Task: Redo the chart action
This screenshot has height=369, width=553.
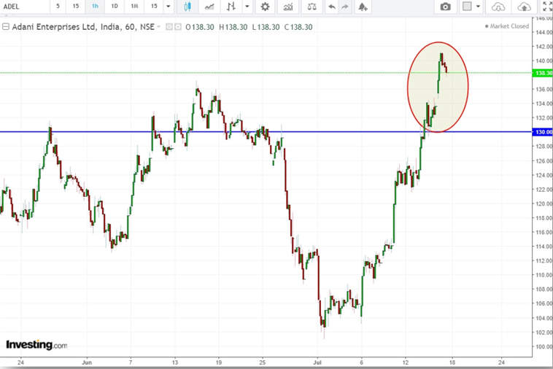Action: [x=345, y=7]
